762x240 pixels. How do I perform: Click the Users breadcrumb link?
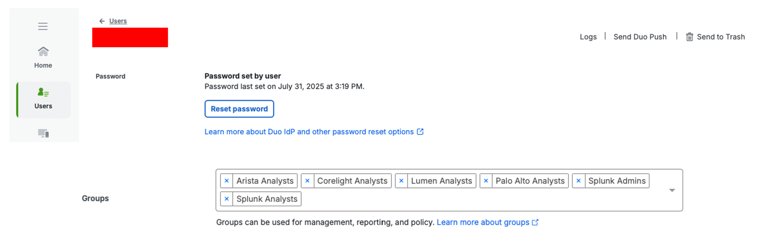118,21
